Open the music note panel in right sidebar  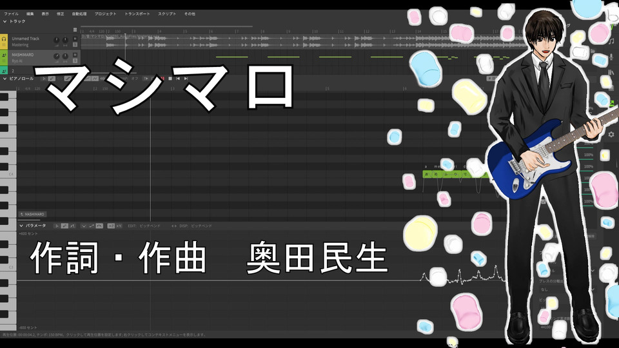point(611,41)
